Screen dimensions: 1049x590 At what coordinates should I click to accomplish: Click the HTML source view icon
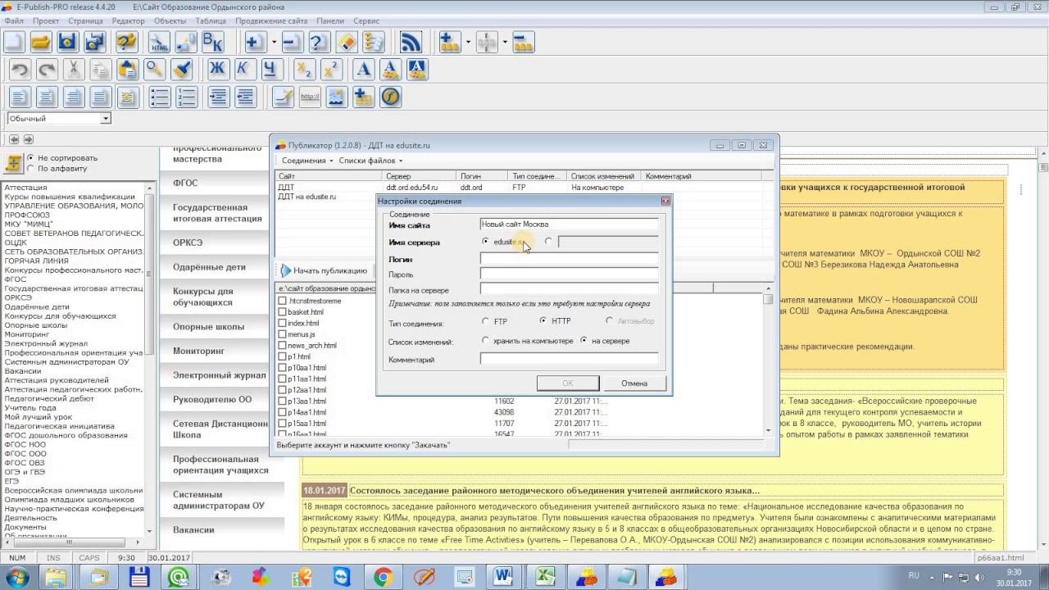pos(158,42)
